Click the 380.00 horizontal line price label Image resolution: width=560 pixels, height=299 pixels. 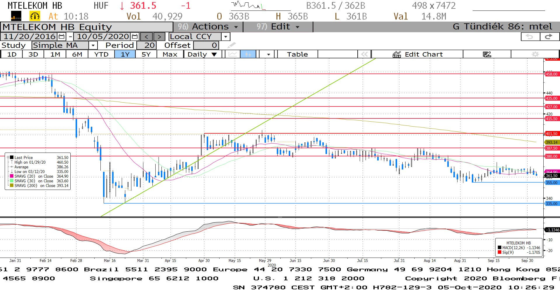552,156
